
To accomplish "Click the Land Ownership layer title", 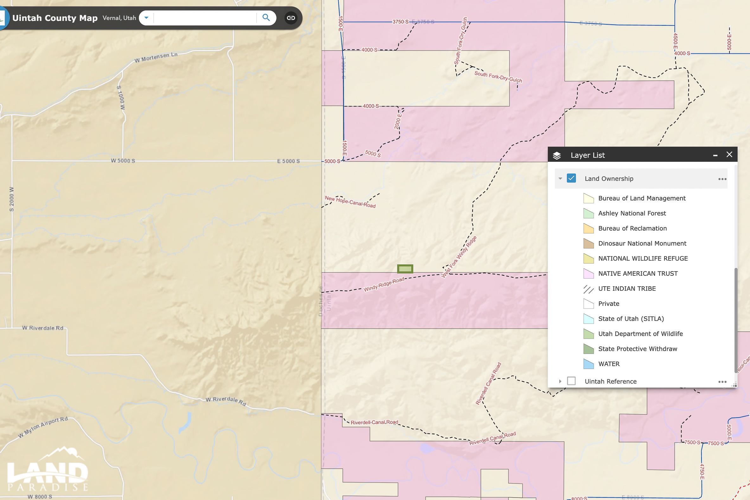I will coord(609,179).
